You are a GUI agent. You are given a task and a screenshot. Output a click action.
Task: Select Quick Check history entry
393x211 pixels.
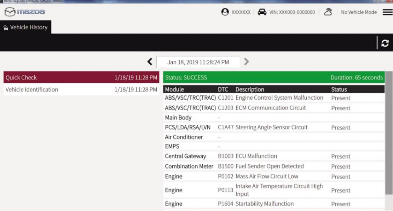[x=81, y=77]
